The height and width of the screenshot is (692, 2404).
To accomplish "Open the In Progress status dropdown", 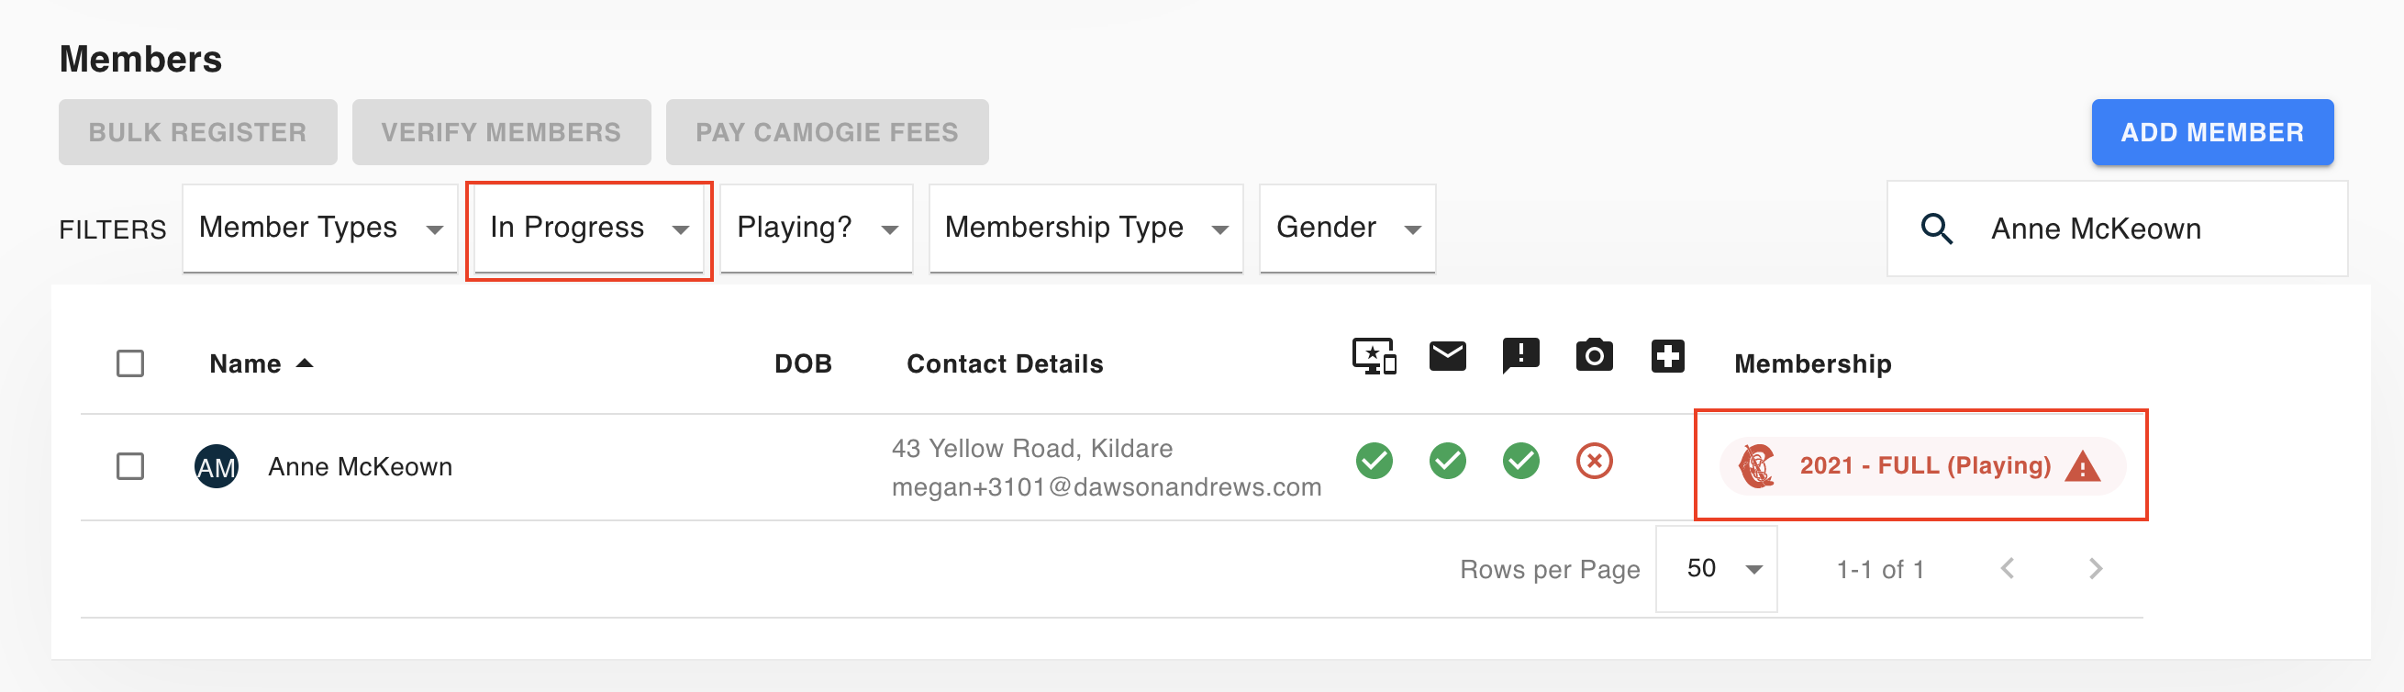I will click(589, 229).
